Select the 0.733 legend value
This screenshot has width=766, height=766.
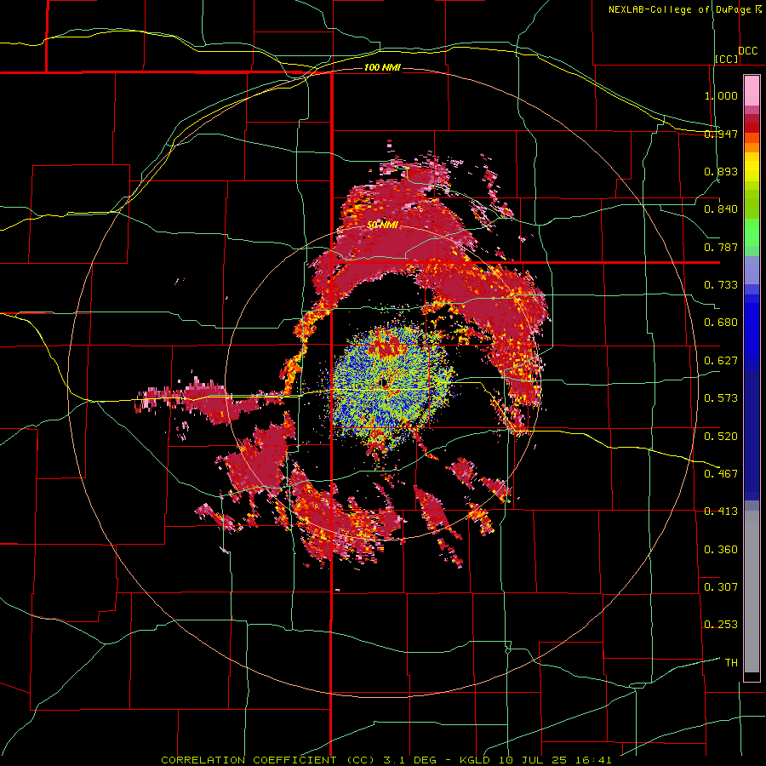click(x=721, y=285)
